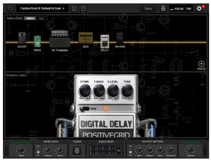Select the REVERB pedal
The image size is (211, 163).
coord(120,38)
